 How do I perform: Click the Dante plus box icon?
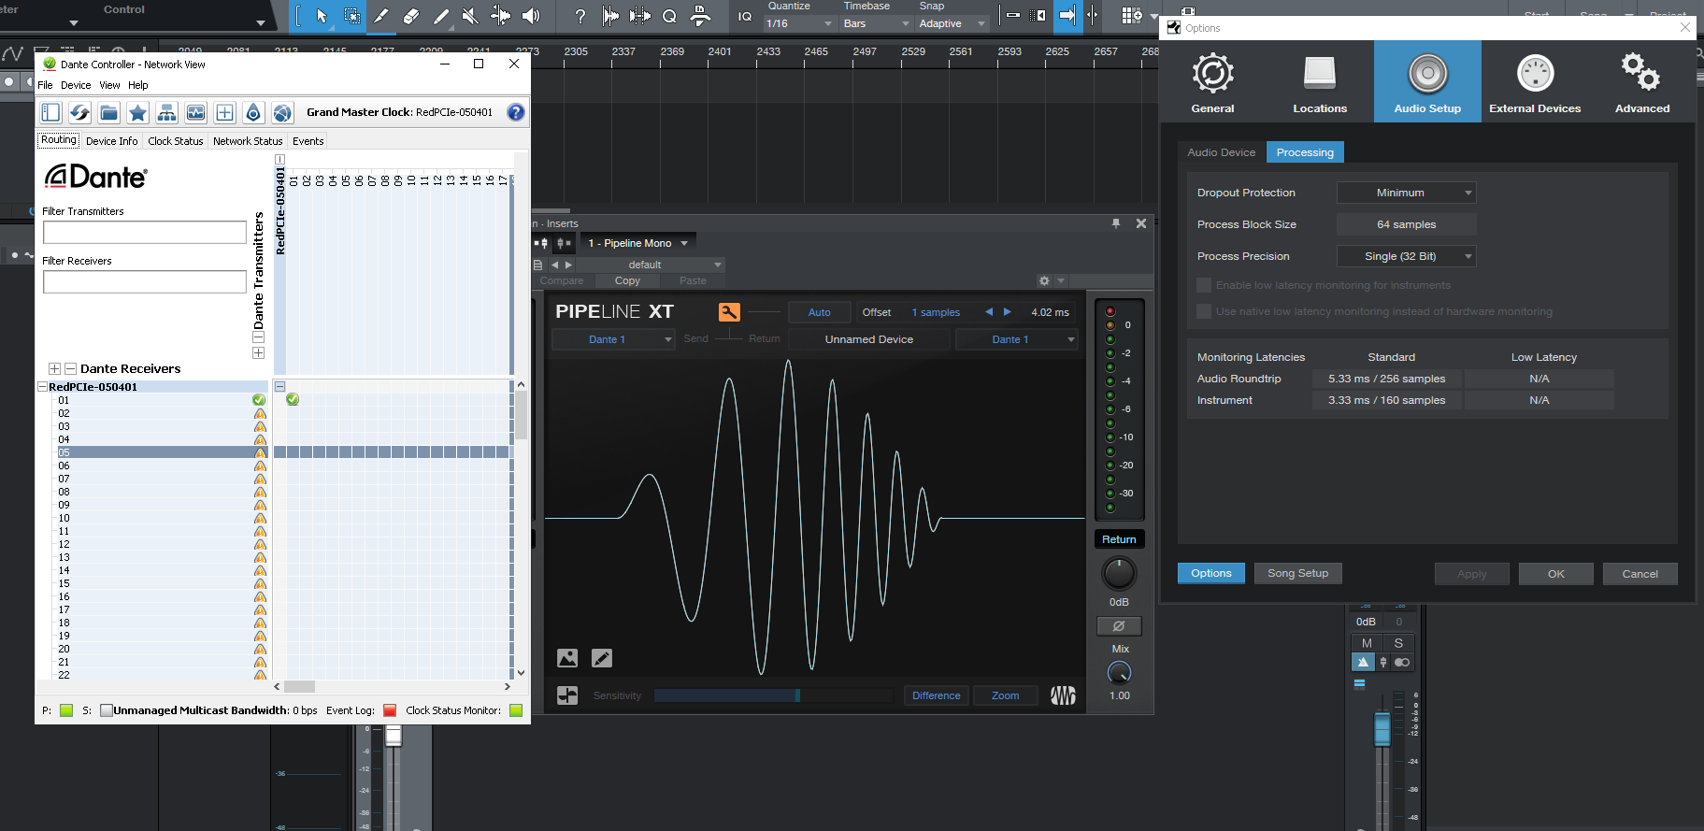tap(224, 113)
